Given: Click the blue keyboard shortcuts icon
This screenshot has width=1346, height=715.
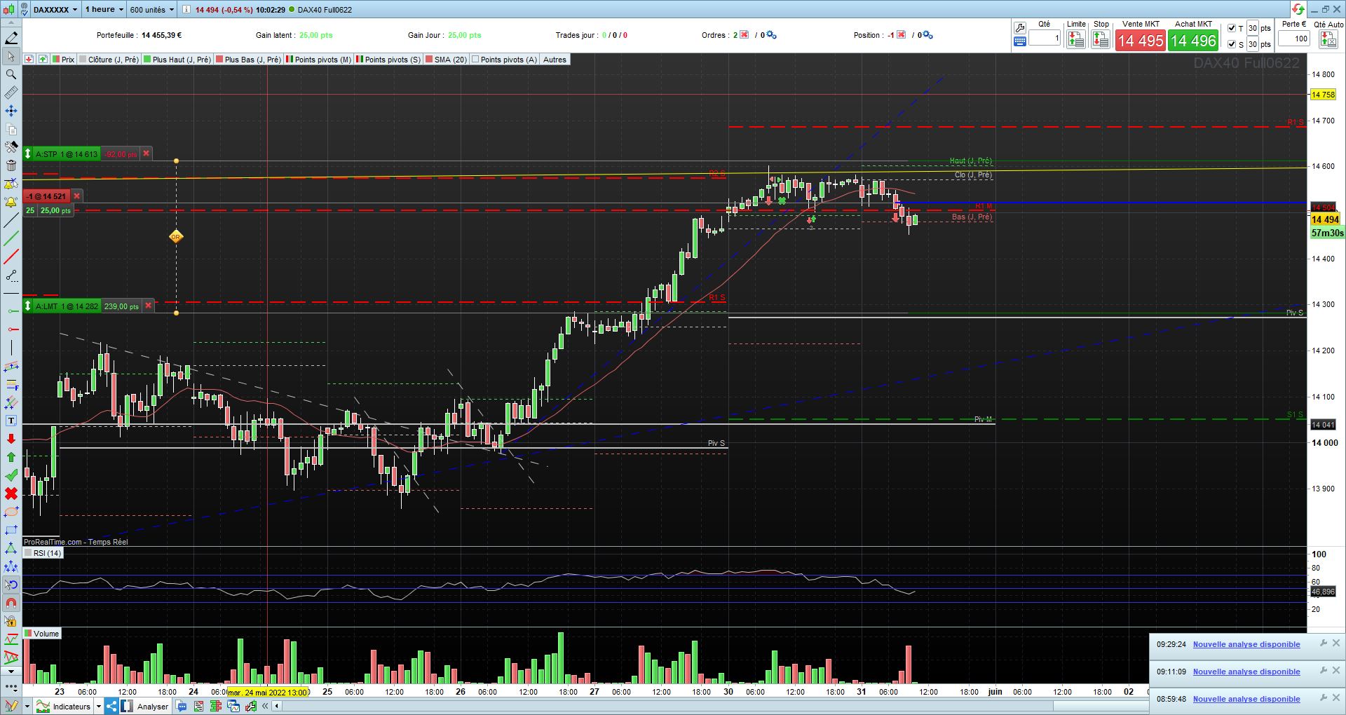Looking at the screenshot, I should [1020, 41].
